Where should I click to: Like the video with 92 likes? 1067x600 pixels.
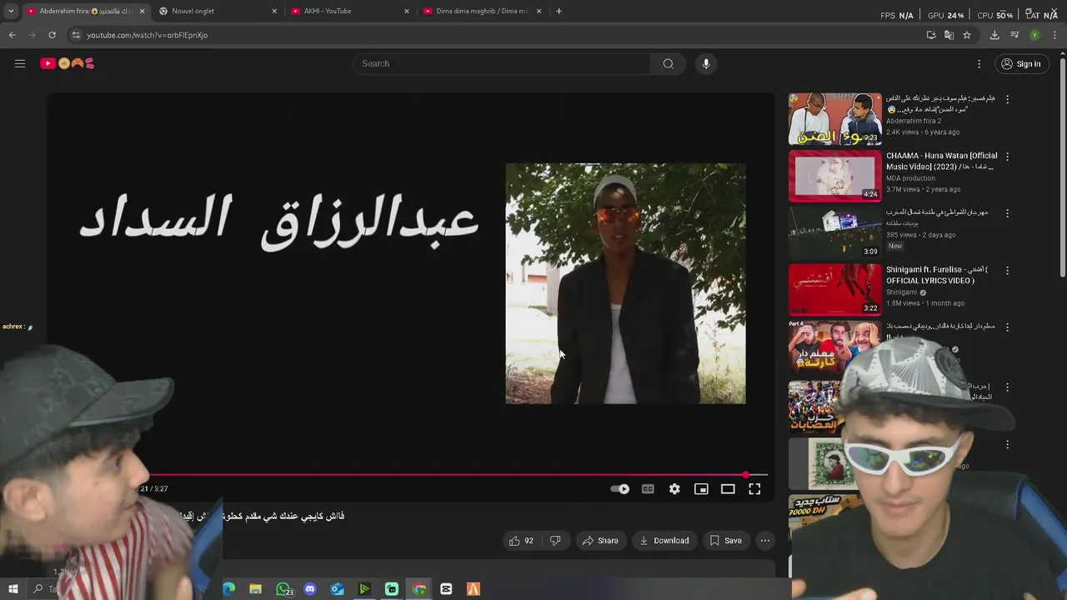[521, 541]
